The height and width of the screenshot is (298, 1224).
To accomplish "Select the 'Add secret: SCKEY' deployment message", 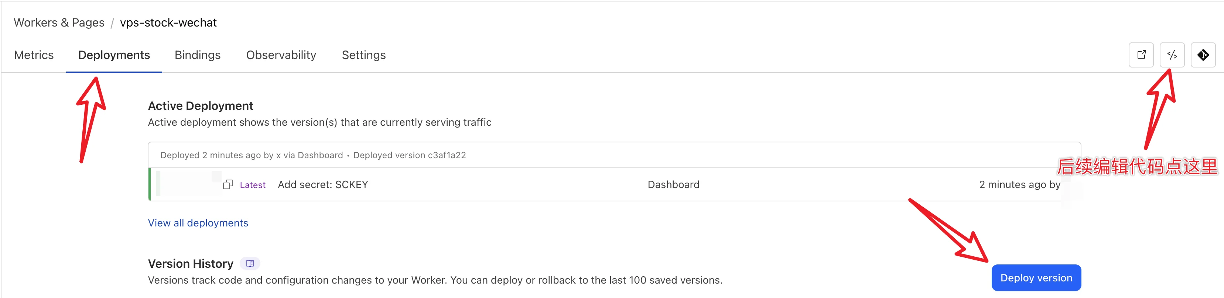I will pyautogui.click(x=323, y=184).
